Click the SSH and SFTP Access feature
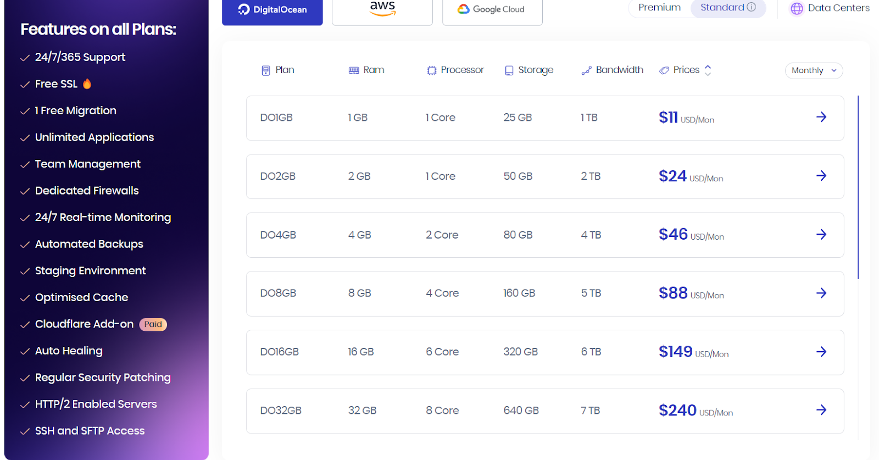Viewport: 879px width, 460px height. (90, 431)
